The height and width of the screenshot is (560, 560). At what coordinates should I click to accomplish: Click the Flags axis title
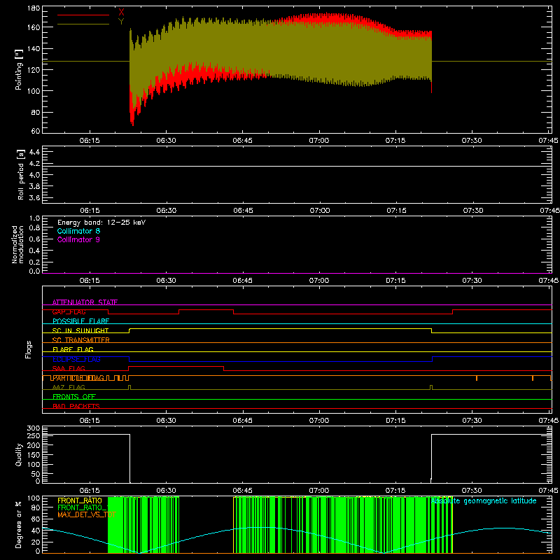tap(28, 349)
